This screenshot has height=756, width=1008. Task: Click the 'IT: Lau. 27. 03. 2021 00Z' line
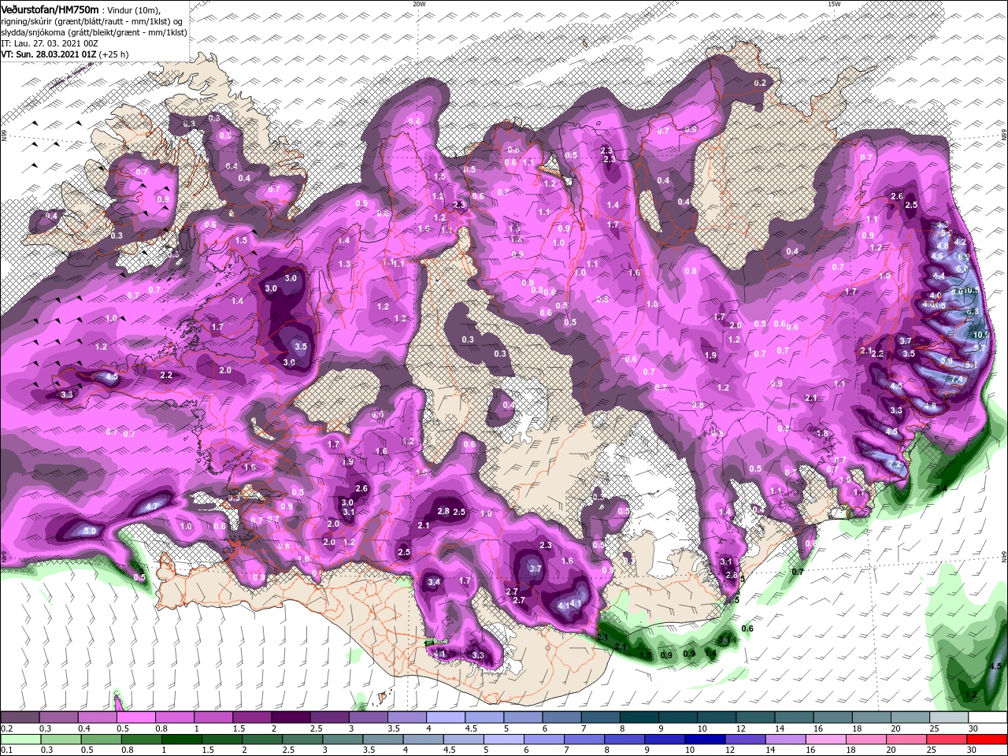pyautogui.click(x=50, y=43)
